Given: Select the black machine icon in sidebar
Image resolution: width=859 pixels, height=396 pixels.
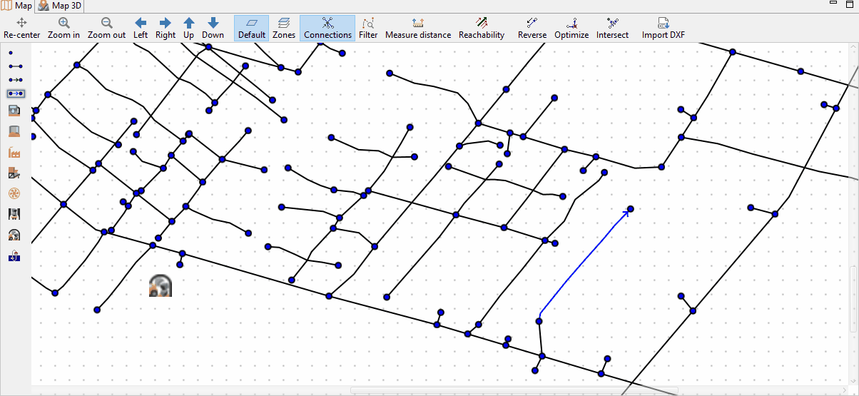Looking at the screenshot, I should [14, 214].
